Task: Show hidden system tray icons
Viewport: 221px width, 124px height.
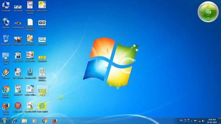Action: (191, 121)
